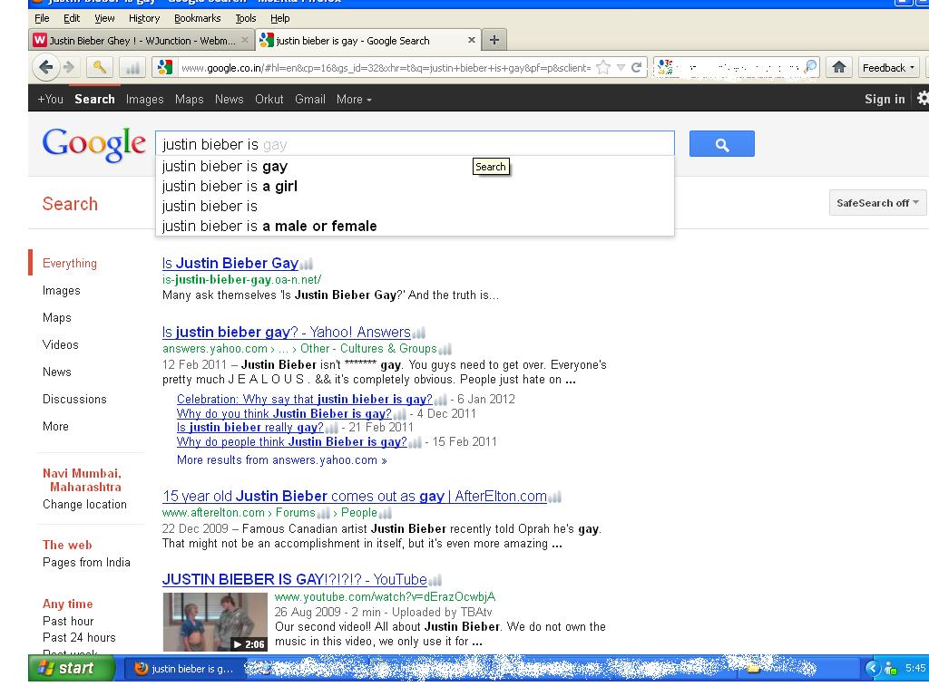Open the Bookmarks menu

pos(197,18)
